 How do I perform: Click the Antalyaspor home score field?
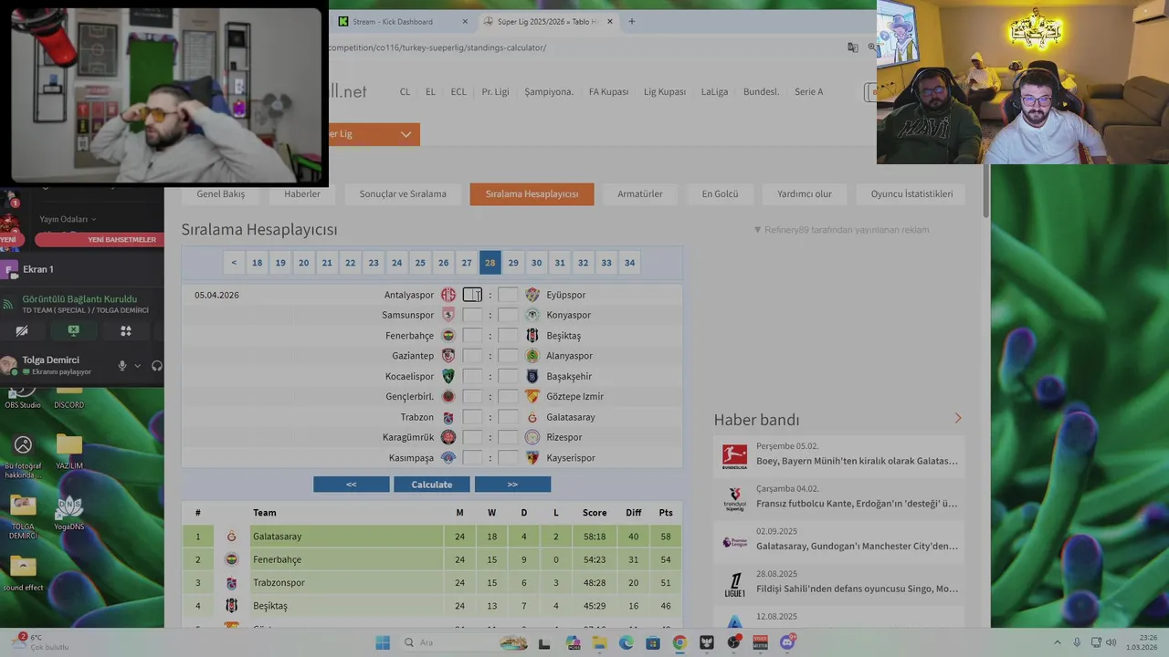pos(472,295)
